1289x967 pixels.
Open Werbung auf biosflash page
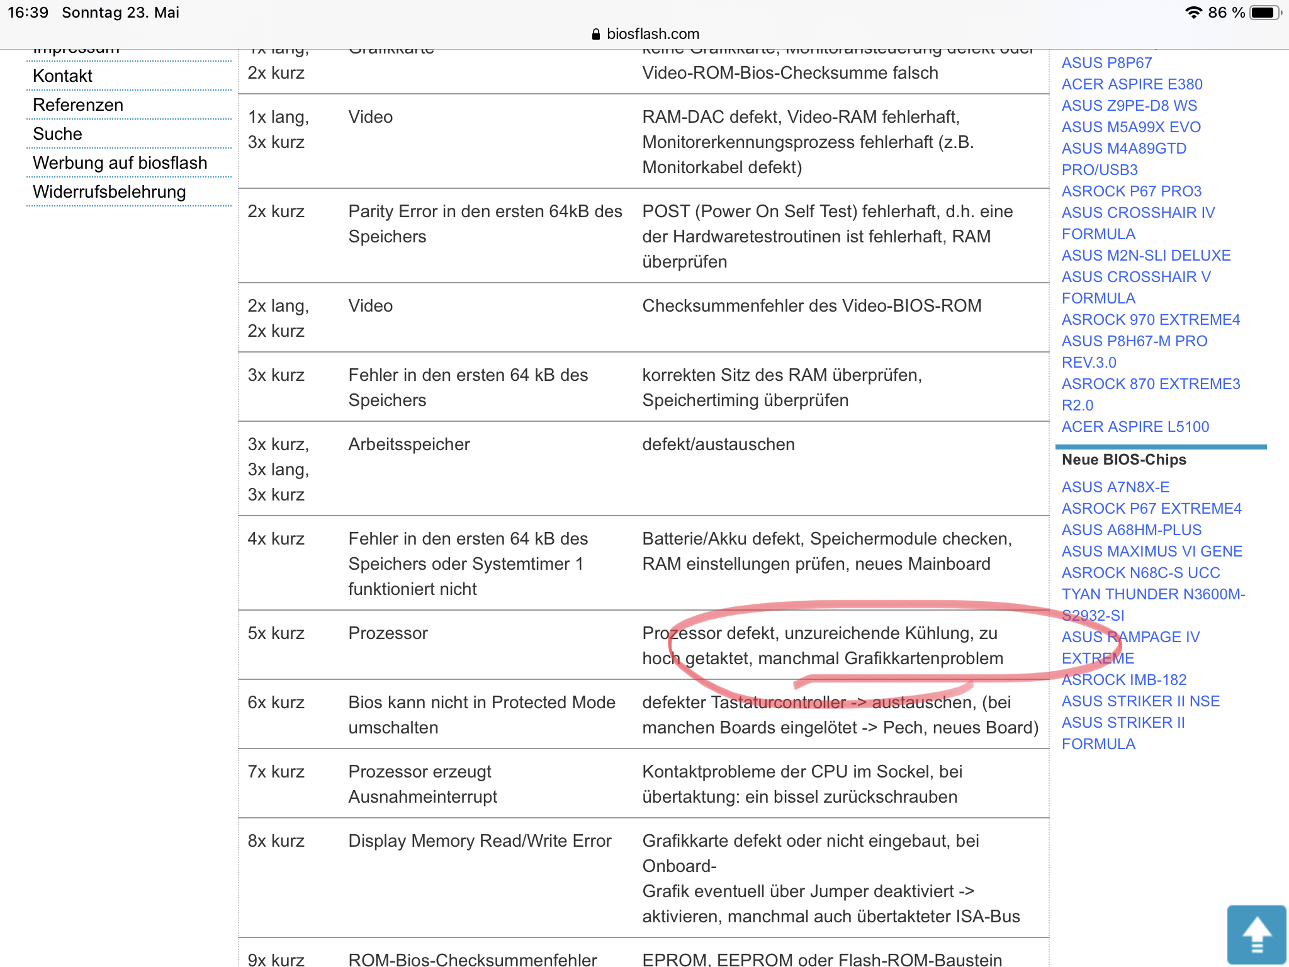[120, 162]
